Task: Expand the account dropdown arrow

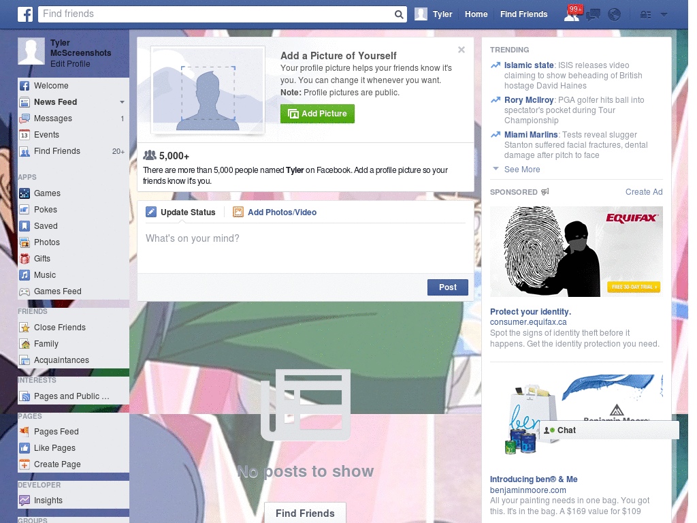Action: tap(664, 14)
